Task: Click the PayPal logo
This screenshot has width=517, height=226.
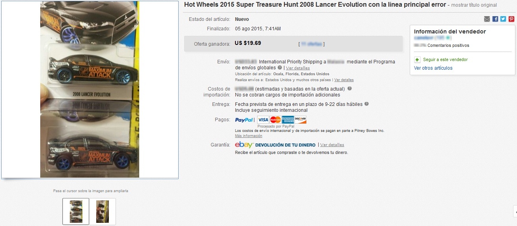Action: click(244, 120)
